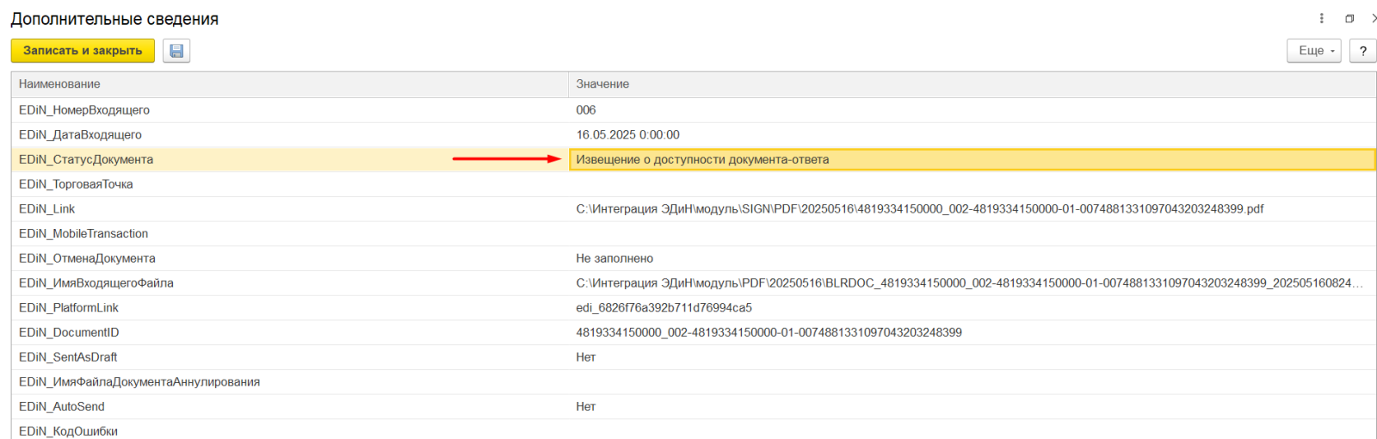Select the EDiN_ТорговаяТочка row
The height and width of the screenshot is (439, 1377).
(x=694, y=184)
